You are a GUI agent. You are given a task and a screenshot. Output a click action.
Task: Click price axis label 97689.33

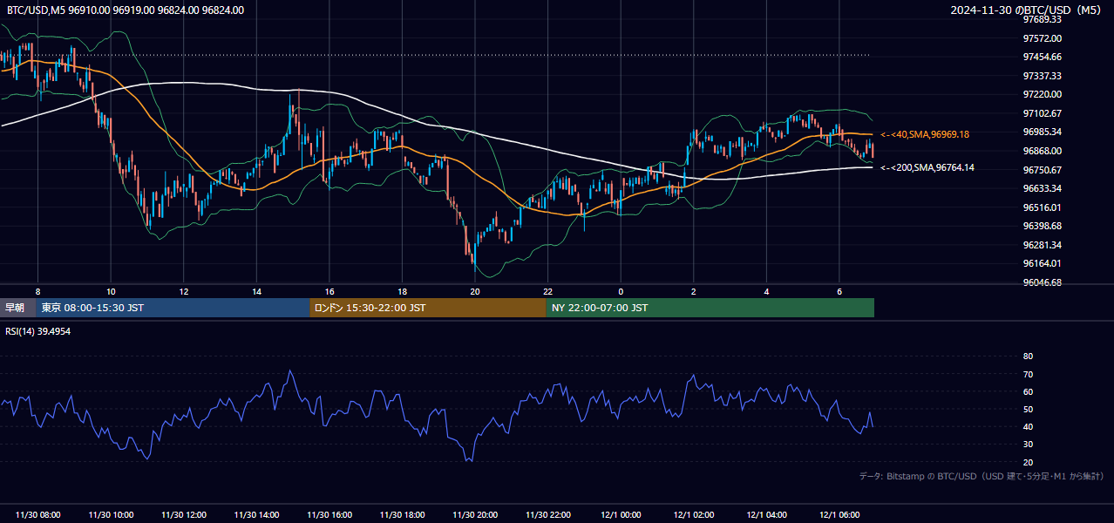click(1043, 19)
